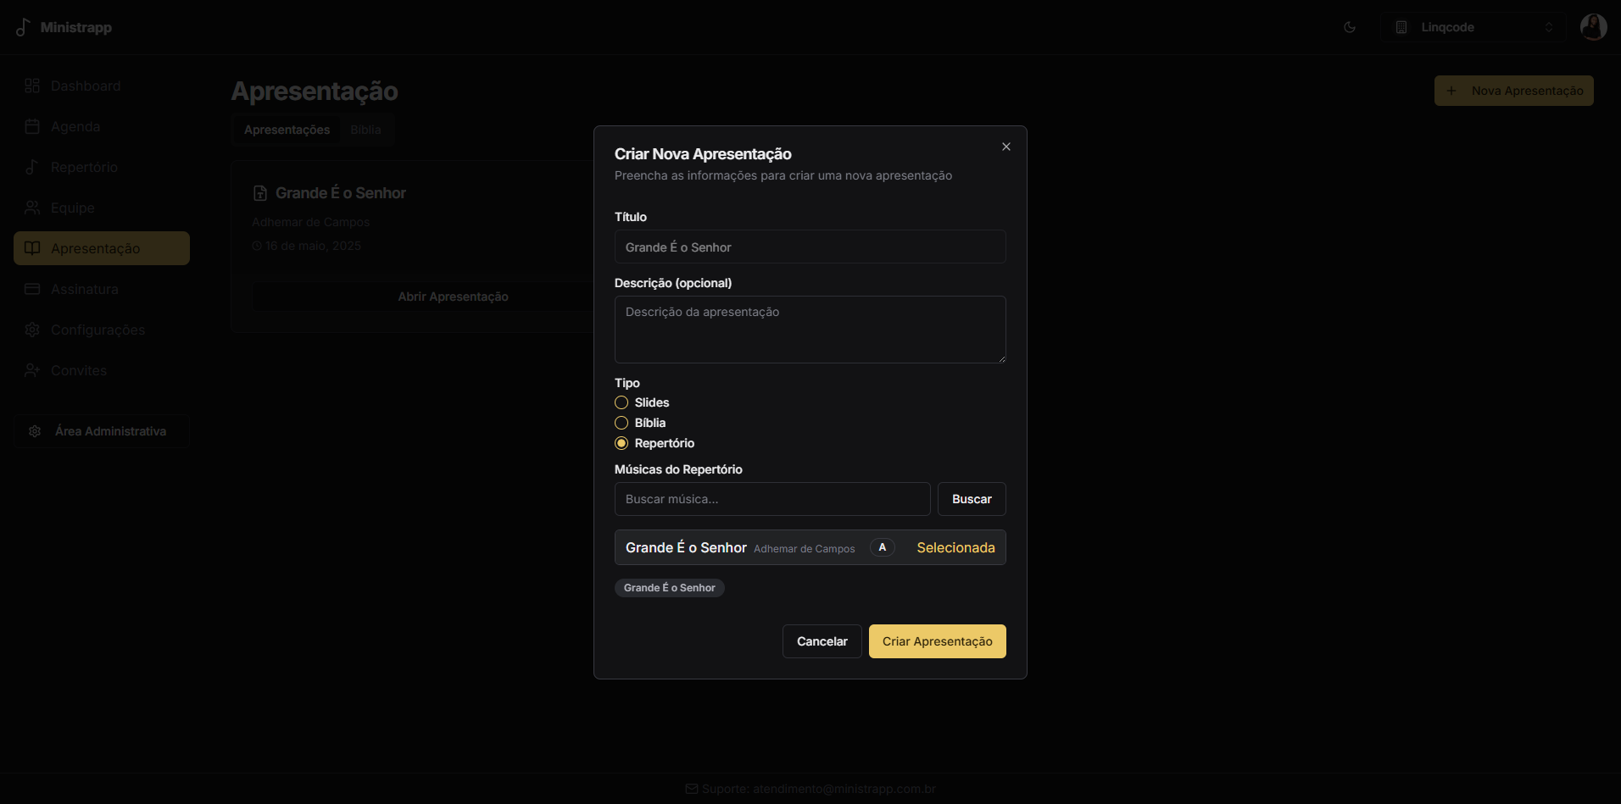Select the Bíblia presentation type

(x=621, y=423)
